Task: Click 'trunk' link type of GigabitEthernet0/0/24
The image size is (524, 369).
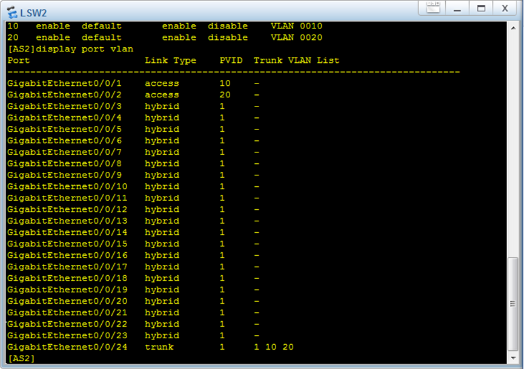Action: (159, 347)
